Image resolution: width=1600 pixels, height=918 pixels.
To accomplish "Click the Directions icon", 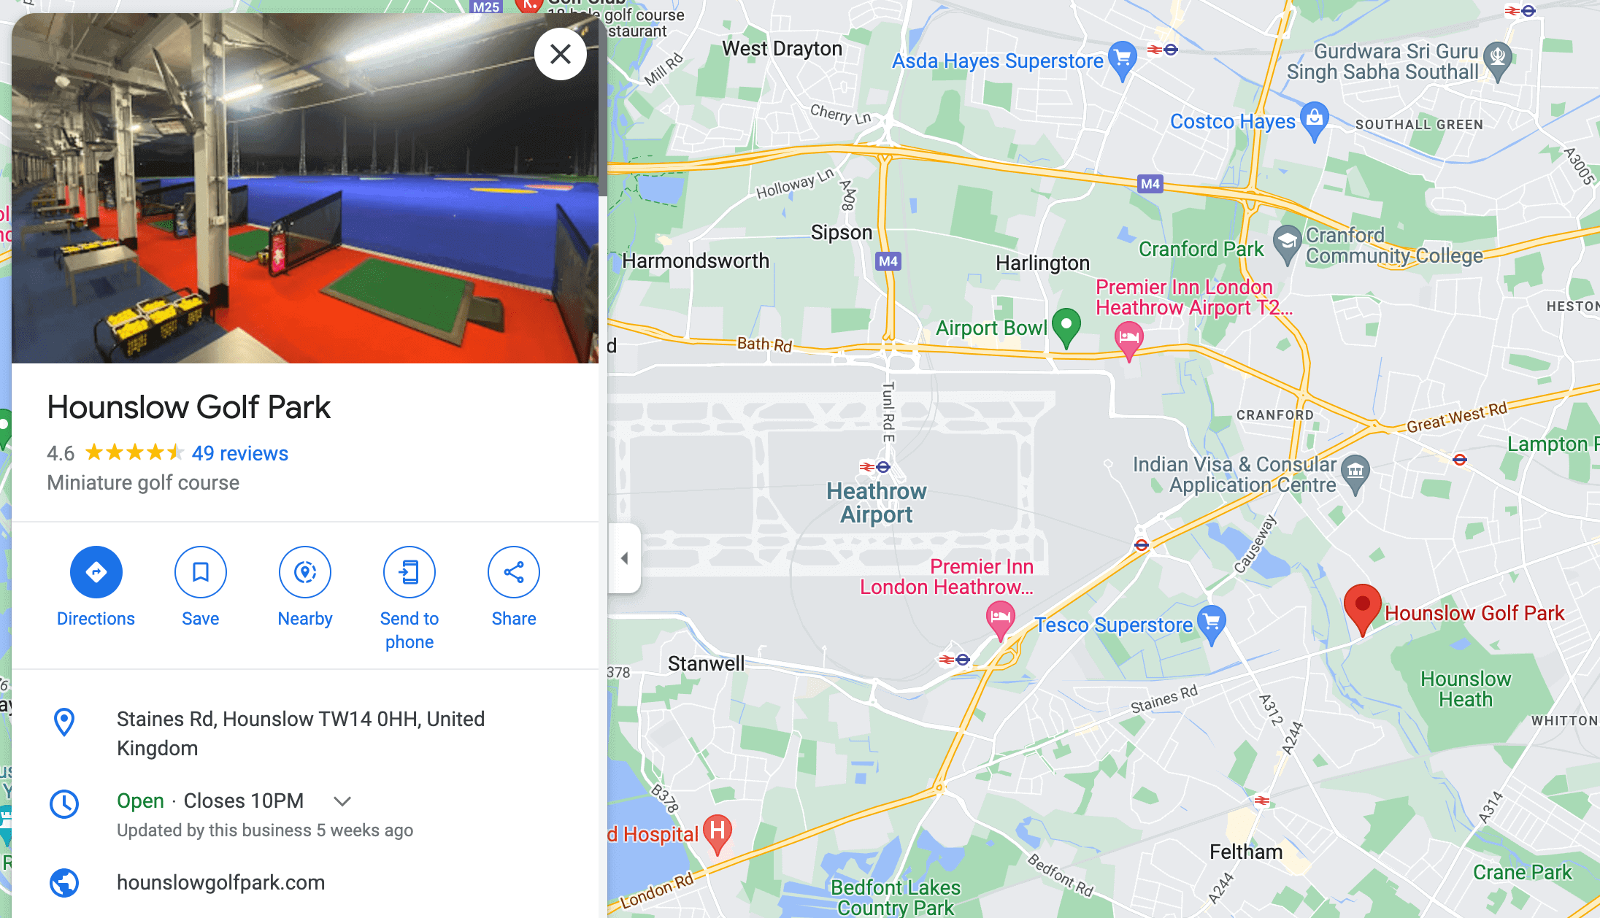I will [96, 572].
